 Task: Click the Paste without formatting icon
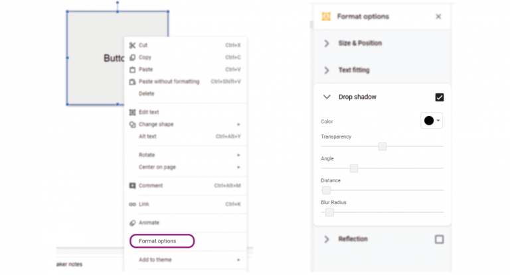(132, 82)
